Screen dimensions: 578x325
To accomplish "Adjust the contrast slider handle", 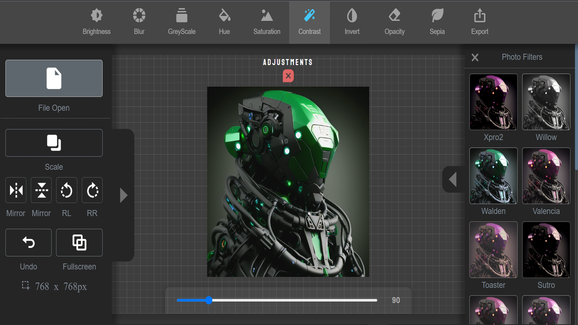I will pyautogui.click(x=208, y=300).
